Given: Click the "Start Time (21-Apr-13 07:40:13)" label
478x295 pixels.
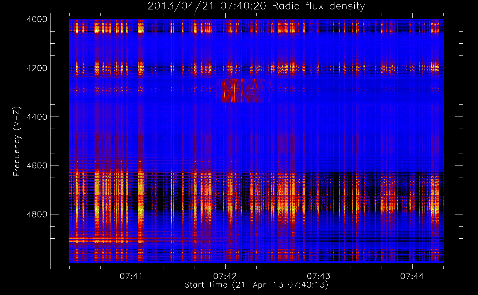Looking at the screenshot, I should pos(256,285).
